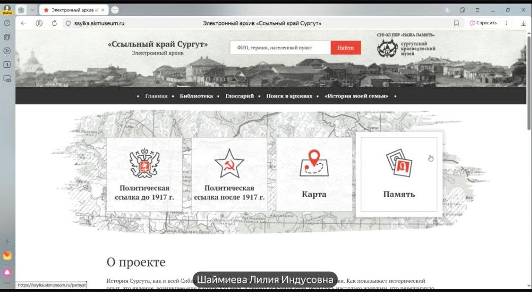The width and height of the screenshot is (532, 292).
Task: Open the 'Карта' map tile
Action: tap(314, 174)
